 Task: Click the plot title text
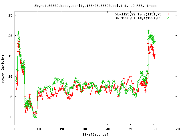click(95, 6)
